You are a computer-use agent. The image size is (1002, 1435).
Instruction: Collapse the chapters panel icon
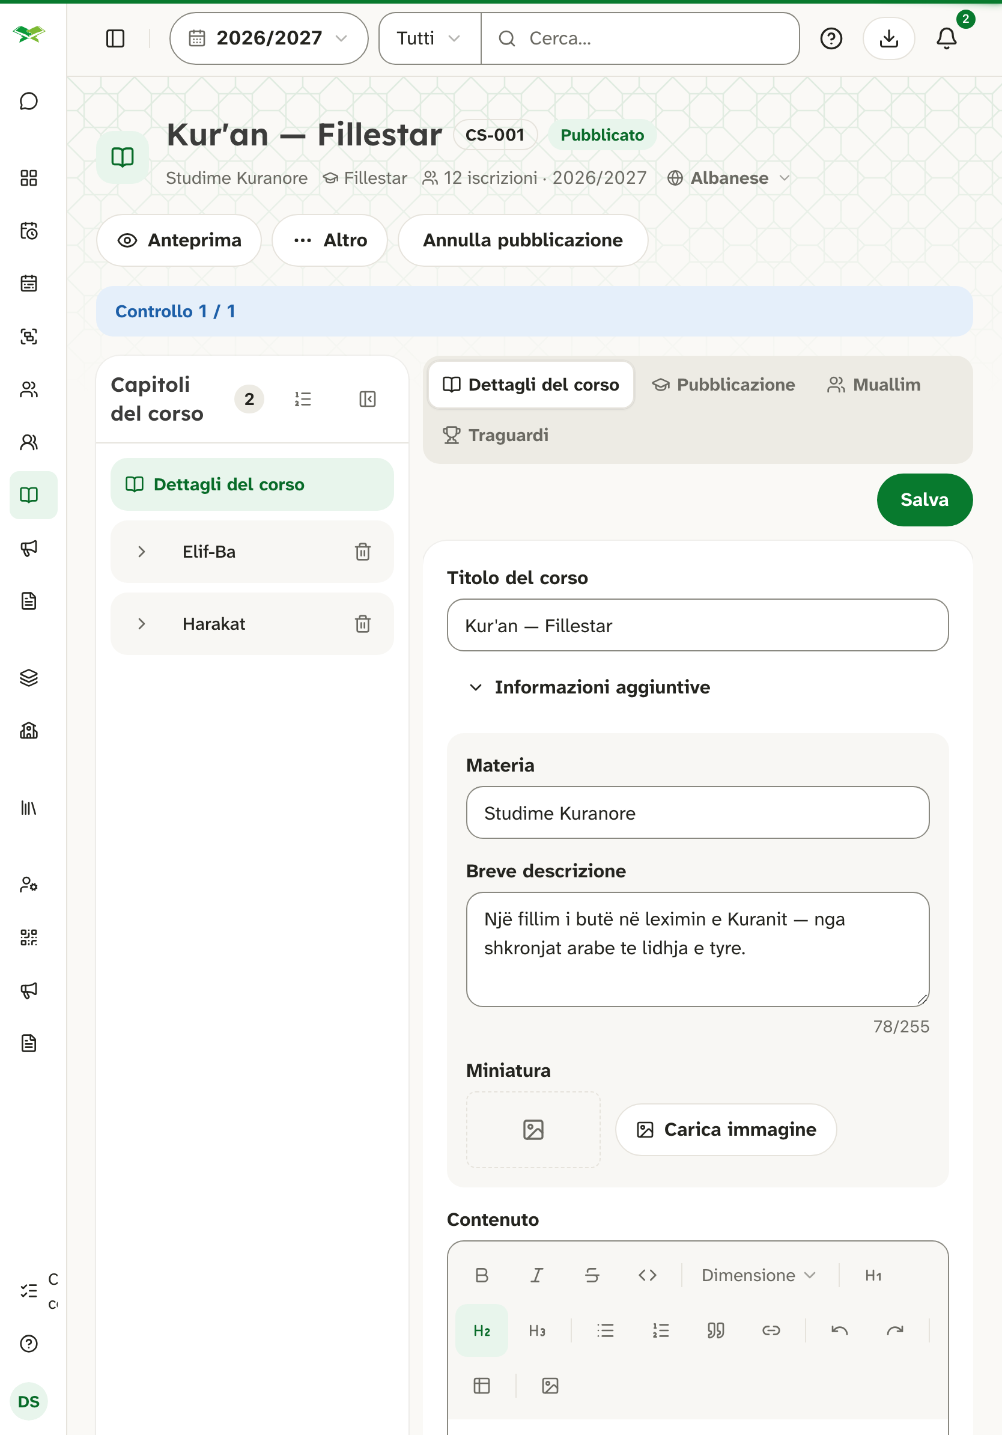(367, 399)
